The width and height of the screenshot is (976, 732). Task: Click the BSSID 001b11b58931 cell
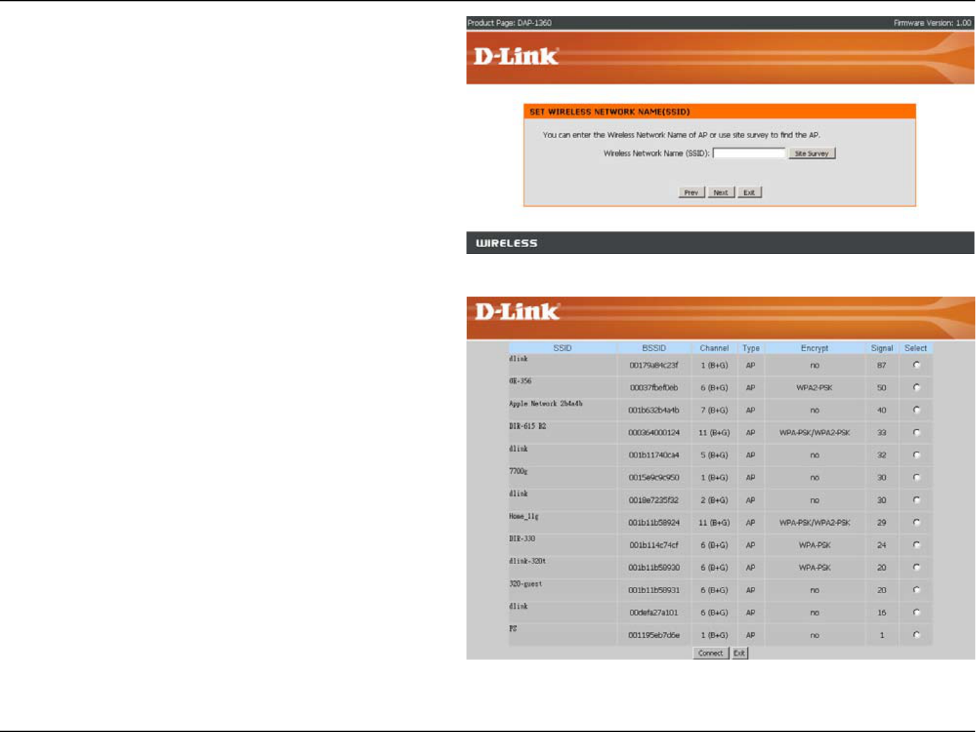click(x=654, y=590)
